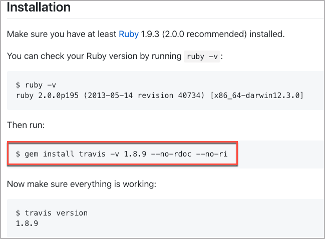
Task: Click the 'Then run:' paragraph
Action: click(26, 125)
